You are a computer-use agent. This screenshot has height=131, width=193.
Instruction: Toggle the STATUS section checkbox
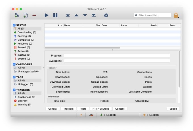(x=14, y=25)
